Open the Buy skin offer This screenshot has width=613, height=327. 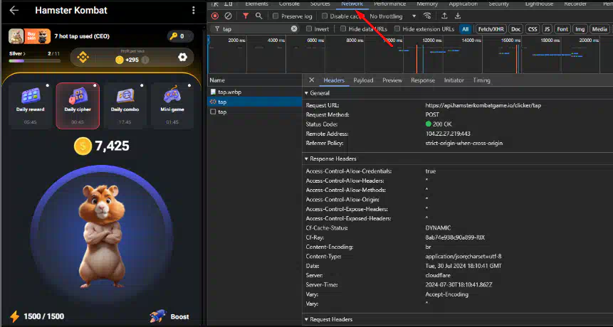pyautogui.click(x=38, y=36)
